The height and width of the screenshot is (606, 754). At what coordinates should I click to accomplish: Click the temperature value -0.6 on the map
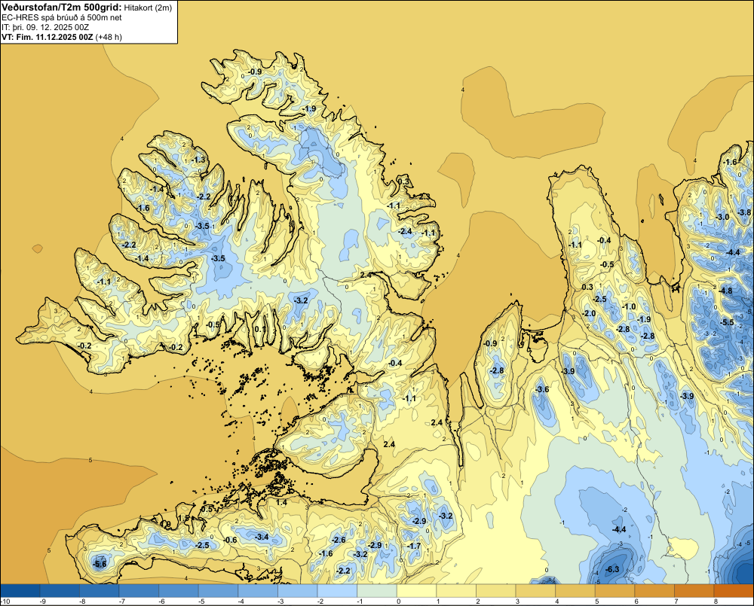(x=230, y=541)
